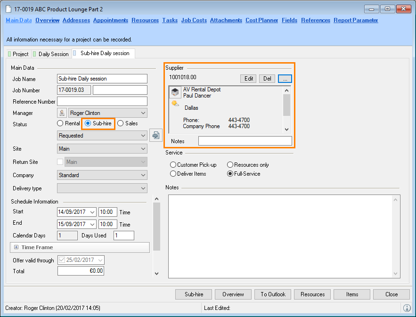Viewport: 416px width, 317px height.
Task: Click the info icon in status bar
Action: (x=407, y=308)
